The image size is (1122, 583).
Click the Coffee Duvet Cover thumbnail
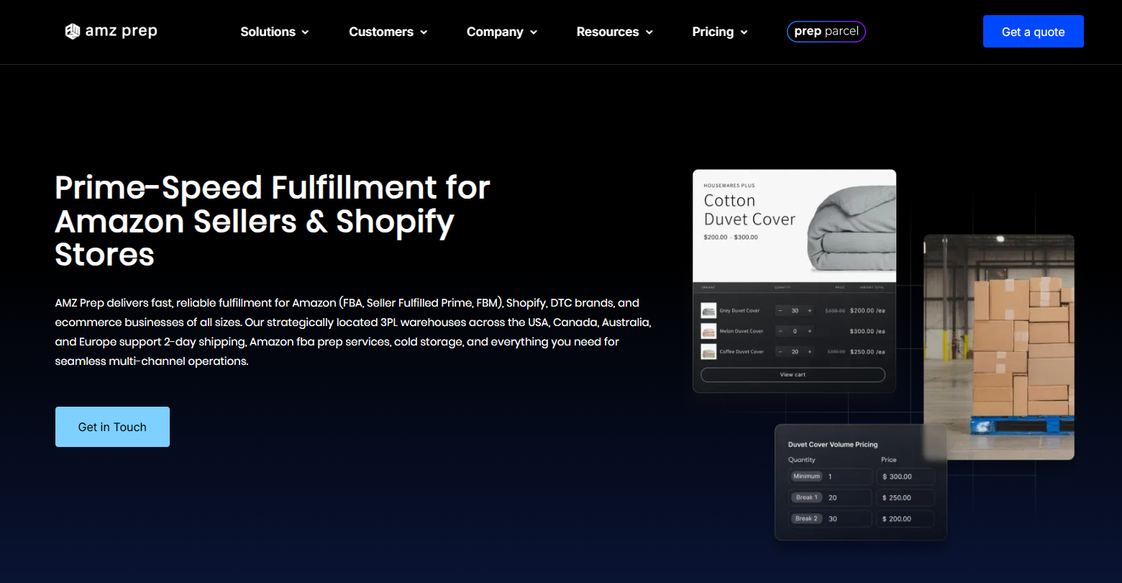point(708,352)
